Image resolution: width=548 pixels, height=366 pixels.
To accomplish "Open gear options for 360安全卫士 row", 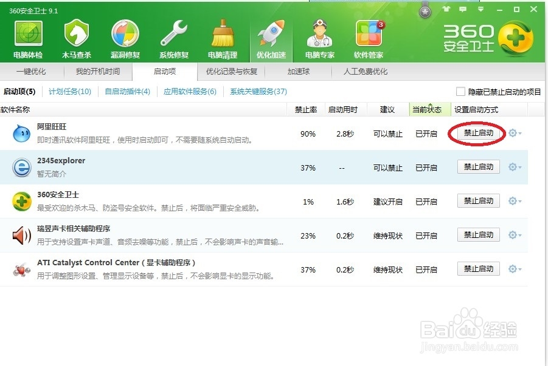I will pyautogui.click(x=515, y=201).
